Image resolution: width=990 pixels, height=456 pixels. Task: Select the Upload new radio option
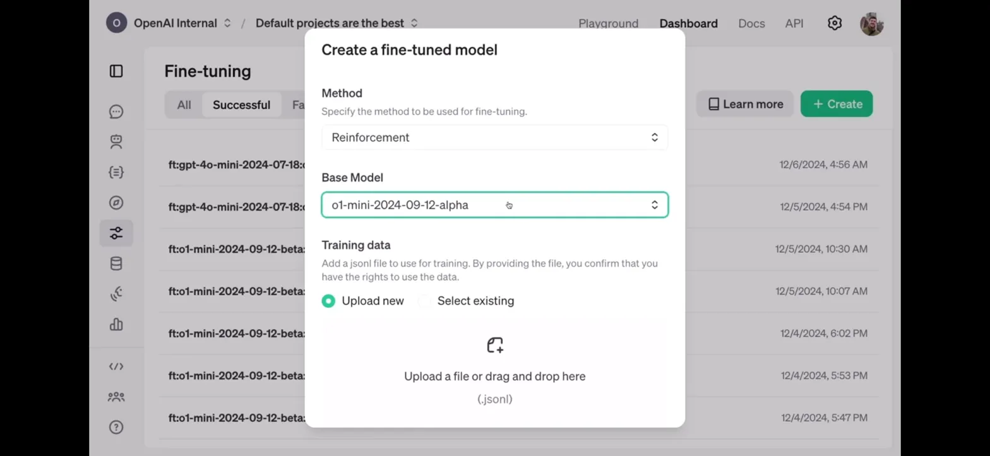pos(328,301)
